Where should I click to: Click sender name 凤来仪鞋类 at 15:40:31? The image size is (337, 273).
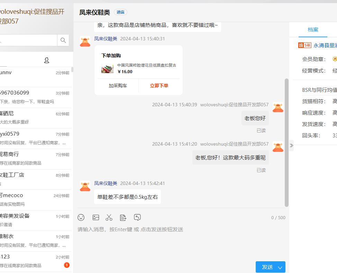(106, 39)
